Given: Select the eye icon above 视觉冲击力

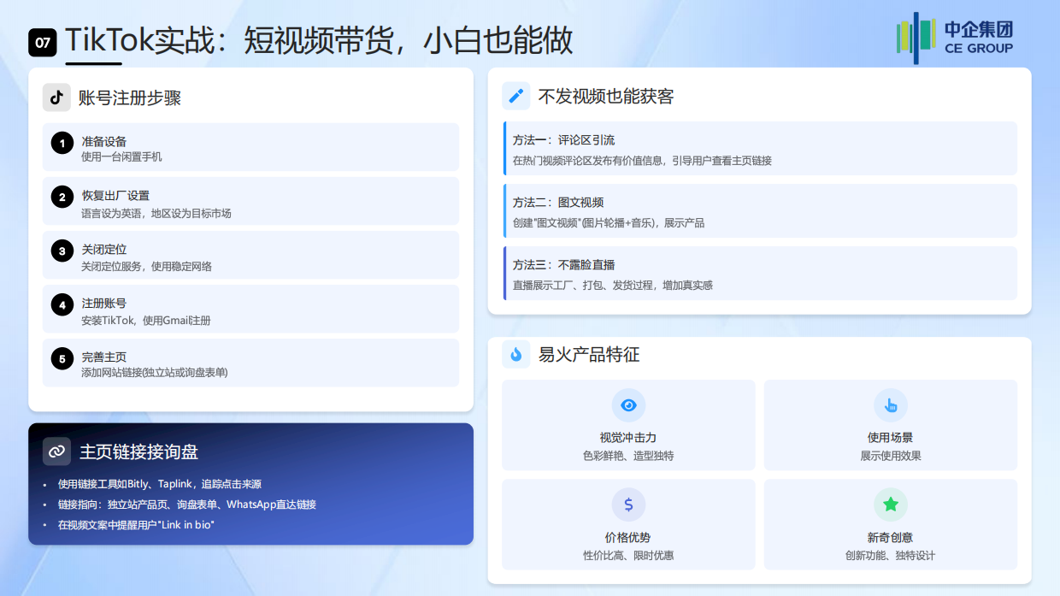Looking at the screenshot, I should (x=628, y=407).
